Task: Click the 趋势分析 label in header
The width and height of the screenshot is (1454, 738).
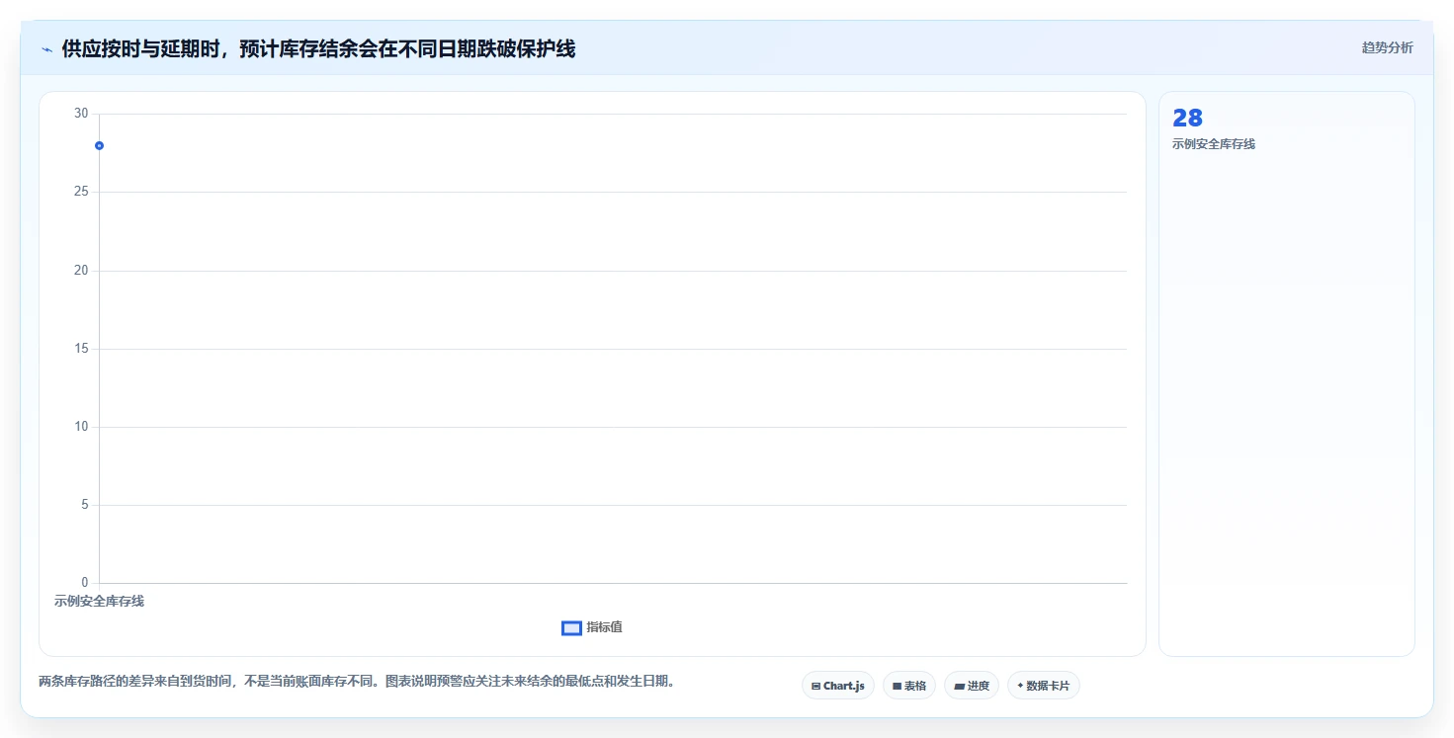Action: point(1387,47)
